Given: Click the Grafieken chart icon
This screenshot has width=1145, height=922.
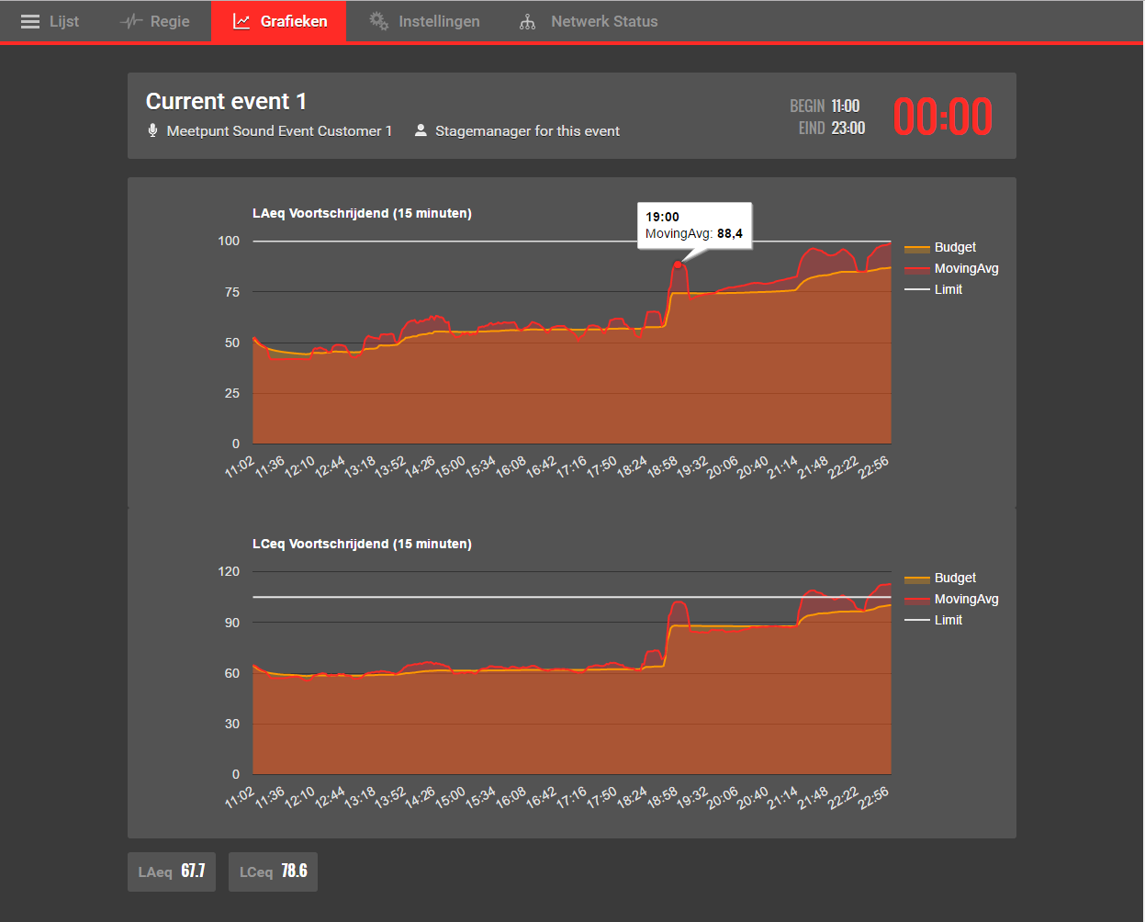Looking at the screenshot, I should (x=241, y=21).
